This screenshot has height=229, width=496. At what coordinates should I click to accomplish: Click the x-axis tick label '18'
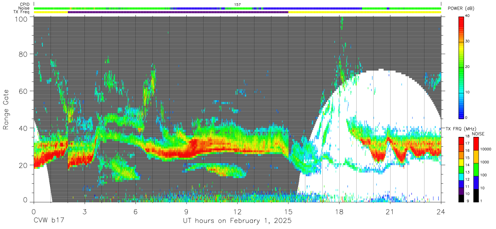pyautogui.click(x=339, y=211)
